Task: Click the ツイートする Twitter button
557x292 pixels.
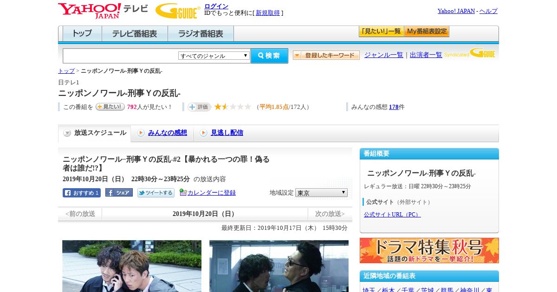Action: coord(156,192)
